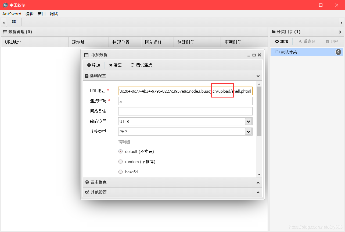Select the default (不推荐) encoder radio

121,151
